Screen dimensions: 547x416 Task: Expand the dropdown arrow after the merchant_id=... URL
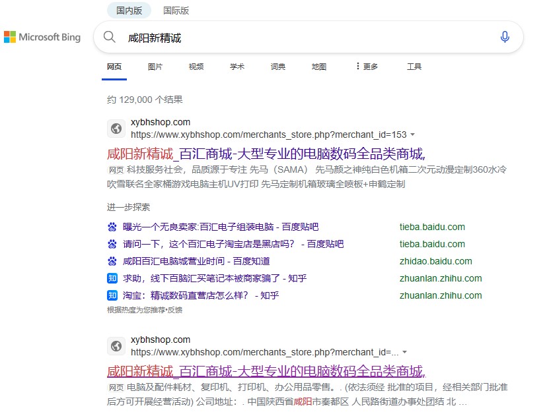(405, 352)
